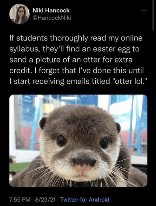The image size is (156, 206).
Task: Click the @HancockNiki handle
Action: (x=52, y=18)
